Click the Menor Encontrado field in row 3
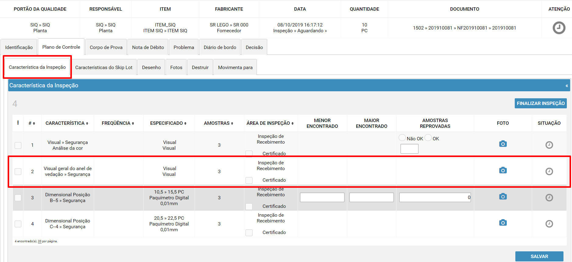Viewport: 572px width, 262px height. (322, 197)
